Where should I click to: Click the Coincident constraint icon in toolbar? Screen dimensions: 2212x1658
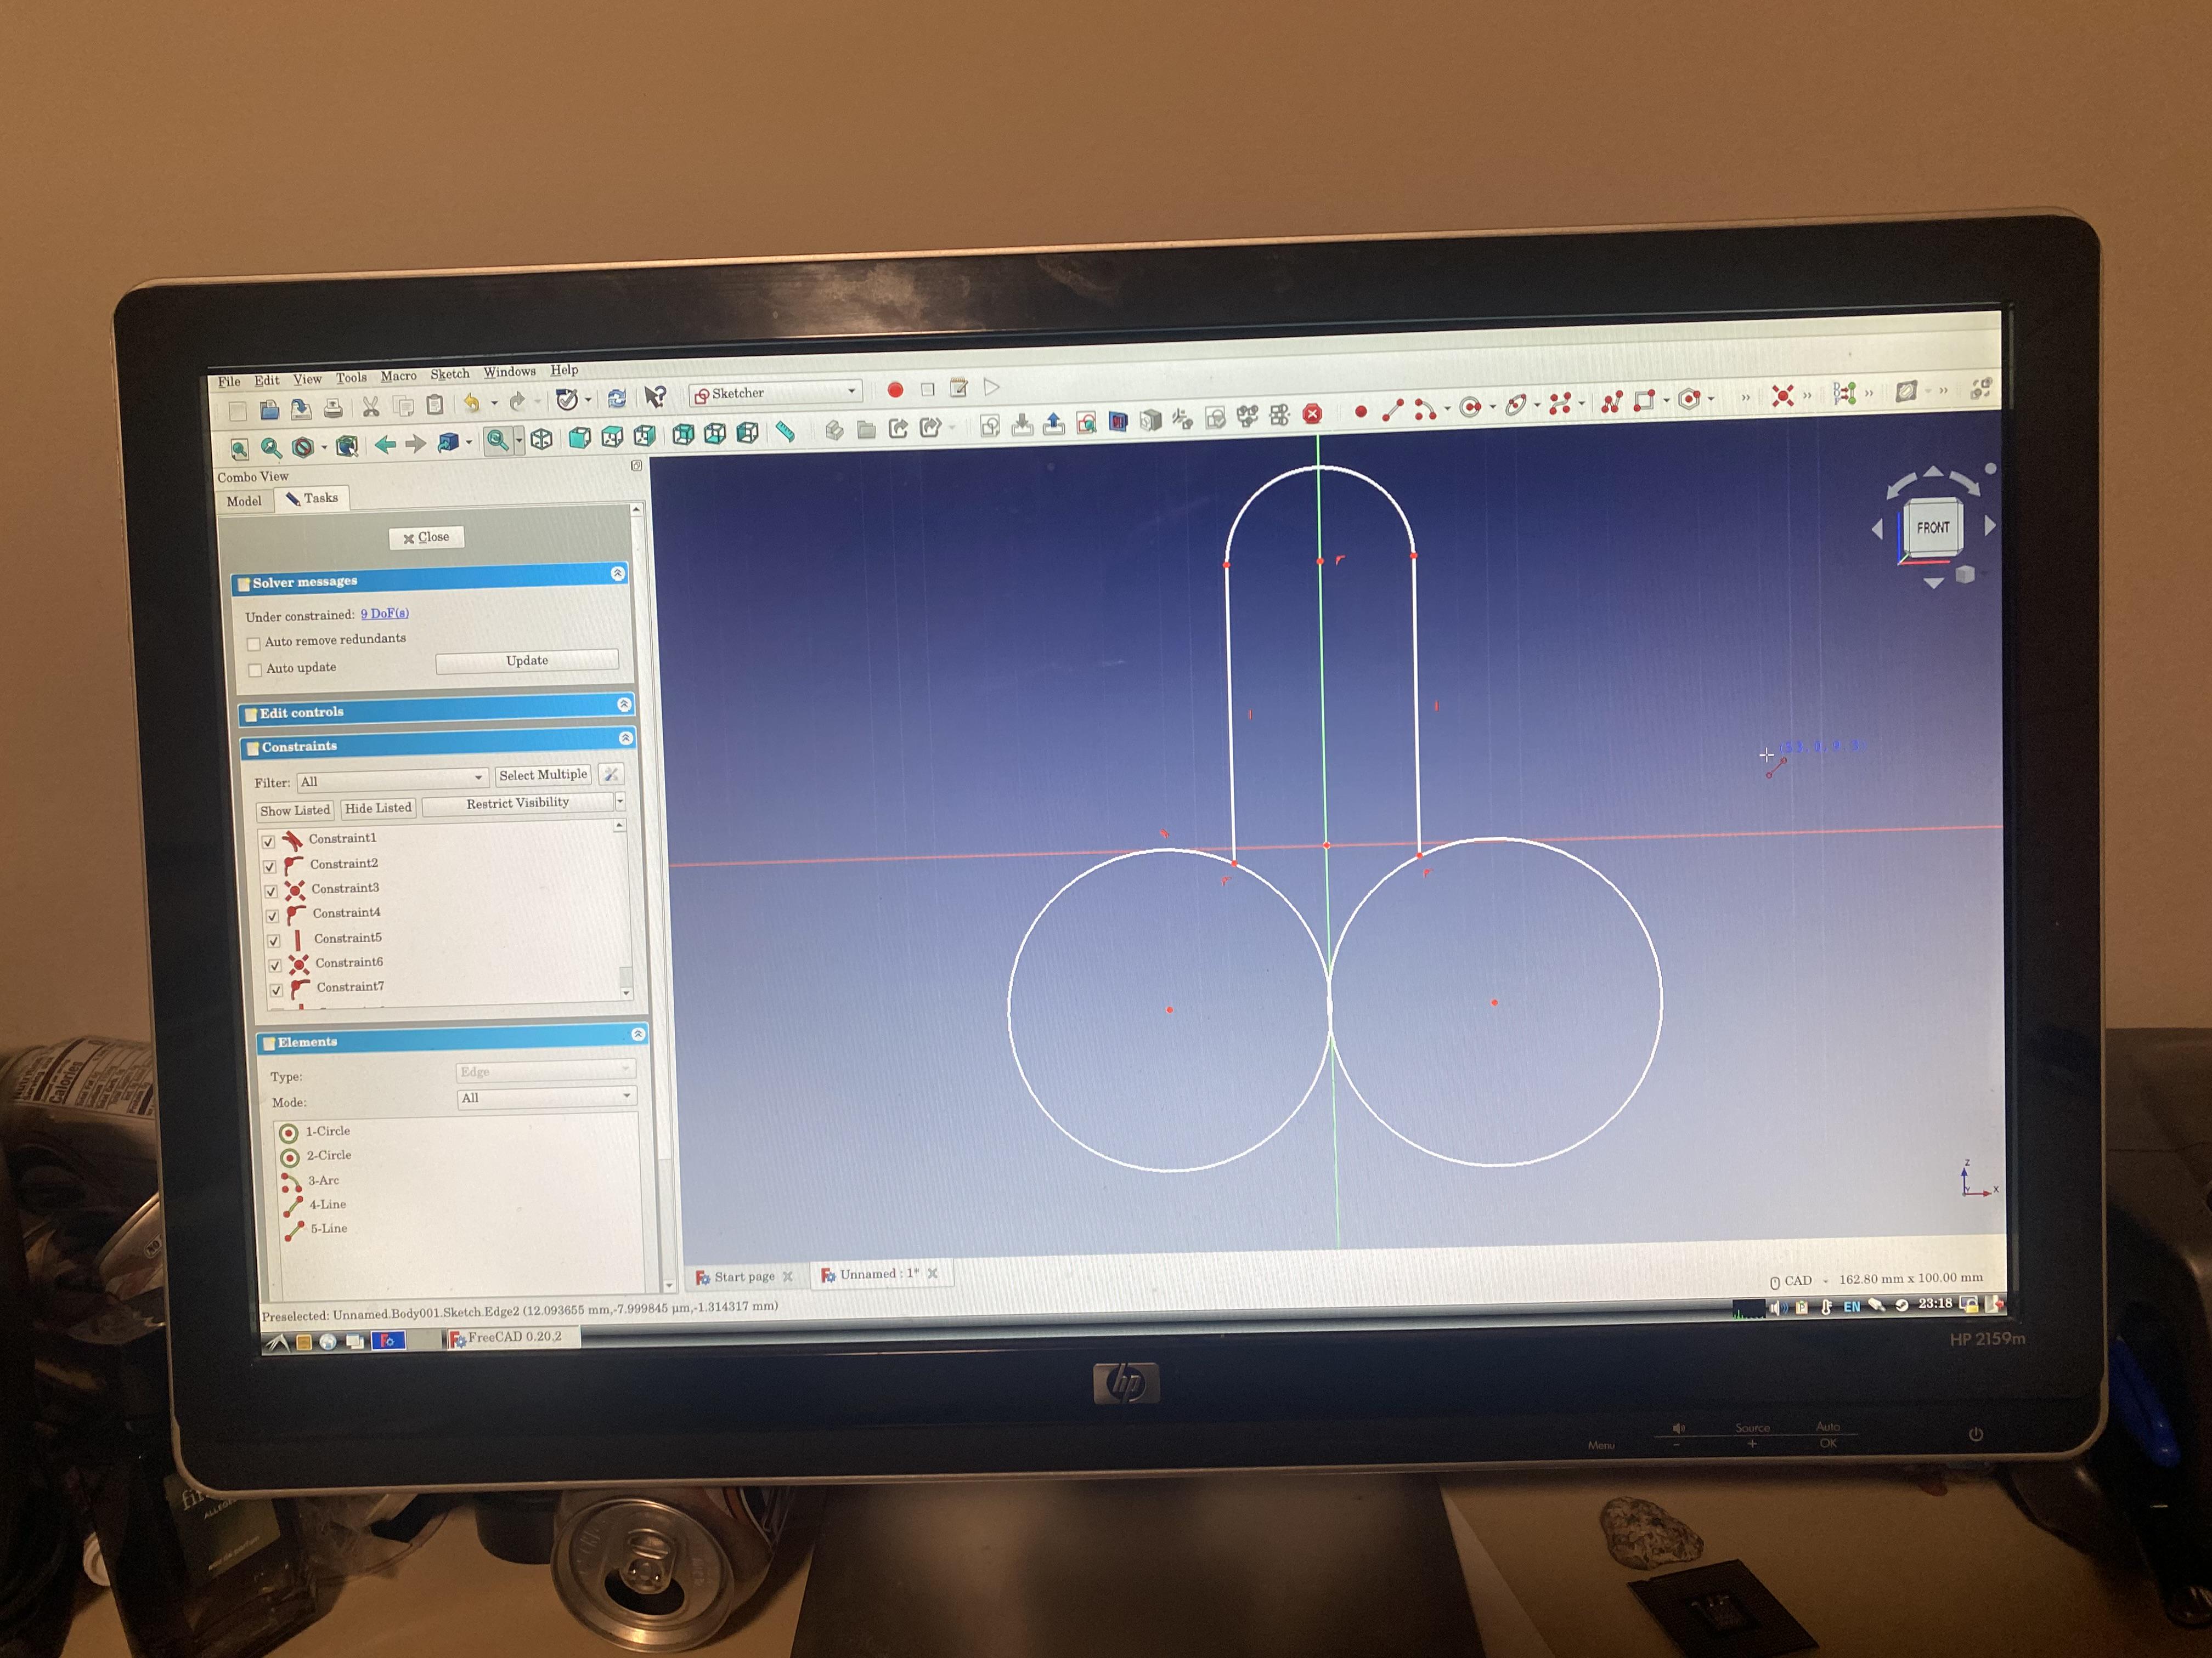click(x=1782, y=397)
